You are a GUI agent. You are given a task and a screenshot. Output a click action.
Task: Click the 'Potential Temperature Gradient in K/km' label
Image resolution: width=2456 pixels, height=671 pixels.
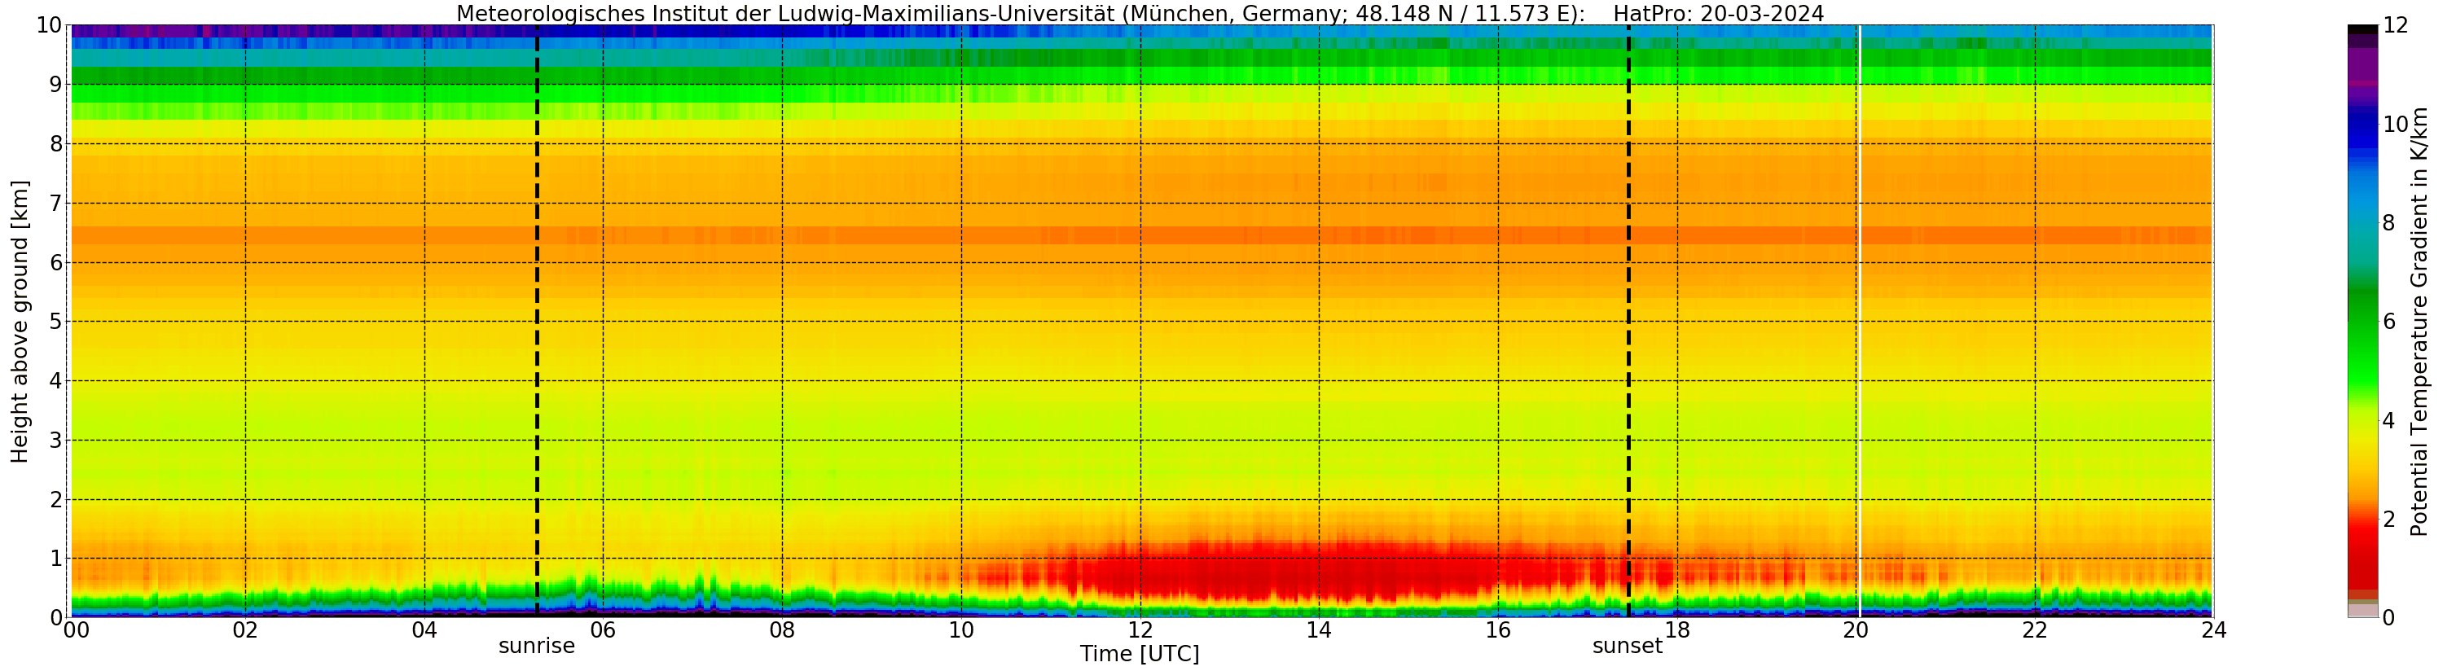(2419, 321)
